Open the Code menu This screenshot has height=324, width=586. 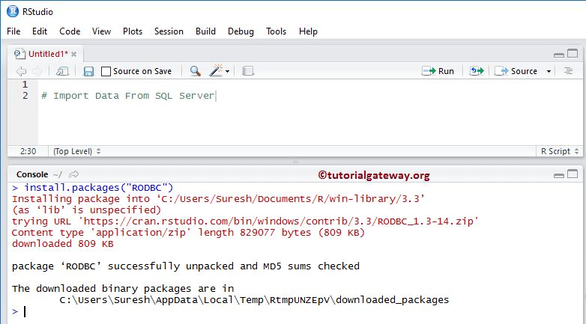coord(70,31)
